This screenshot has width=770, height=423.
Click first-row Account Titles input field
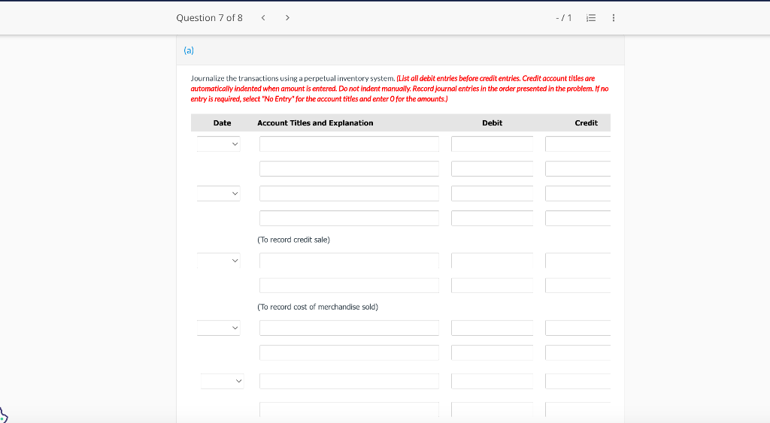[349, 144]
